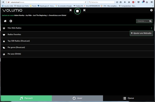The image size is (155, 102).
Task: Browse Par genre (Shoutcast)
Action: pyautogui.click(x=78, y=48)
